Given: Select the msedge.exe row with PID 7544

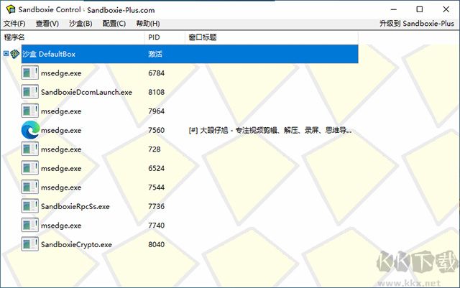Looking at the screenshot, I should point(61,187).
